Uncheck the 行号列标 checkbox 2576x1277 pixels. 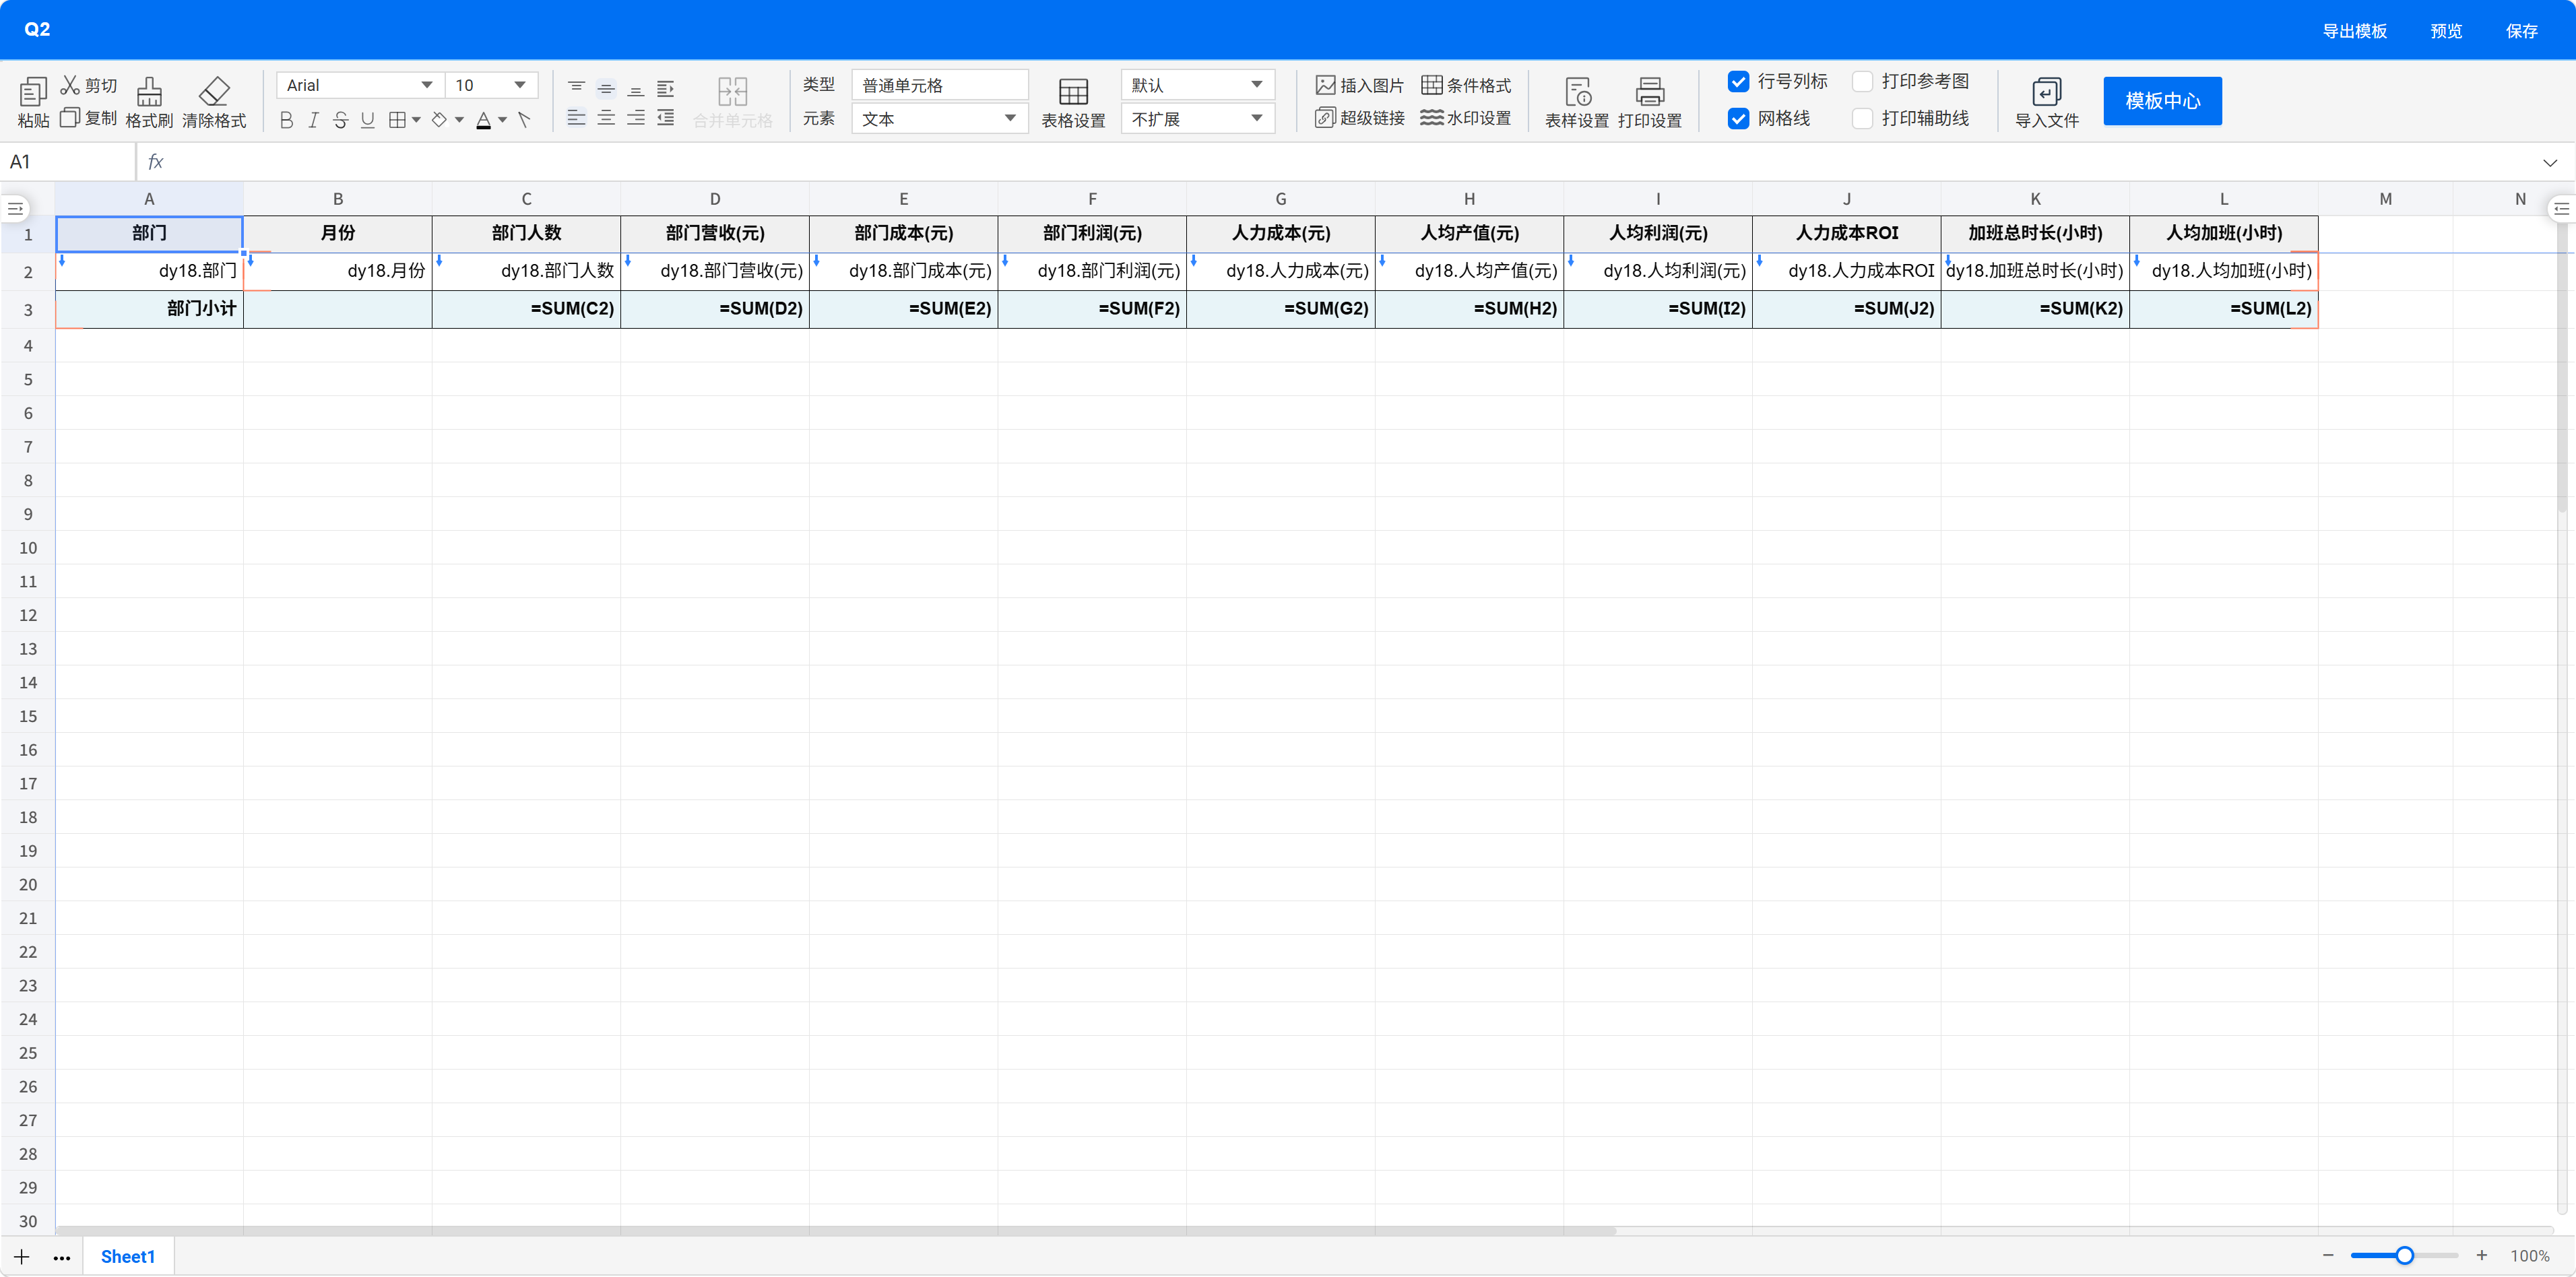tap(1738, 82)
